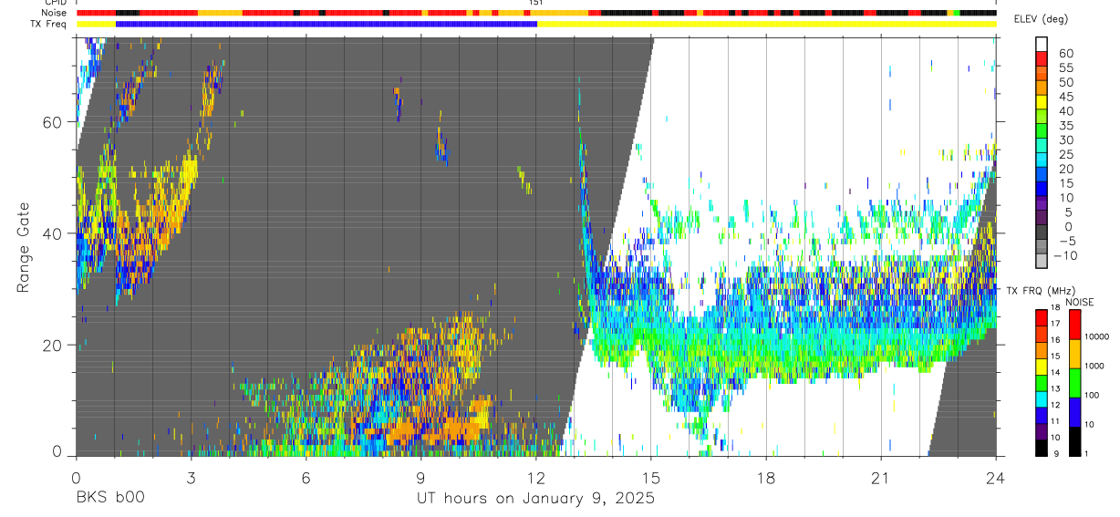Click the '−10' value in ELEV legend
Image resolution: width=1120 pixels, height=517 pixels.
1064,255
